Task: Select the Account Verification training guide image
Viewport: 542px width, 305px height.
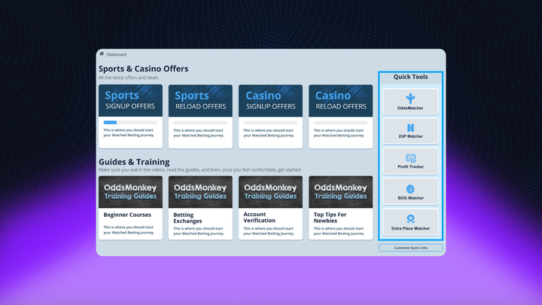Action: pyautogui.click(x=270, y=191)
